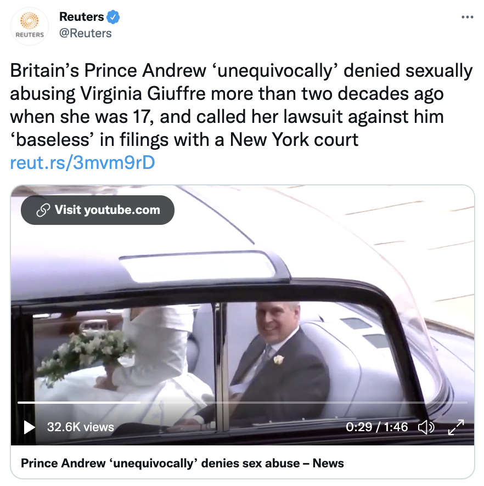
Task: Click the end of the played progress segment
Action: [x=140, y=403]
